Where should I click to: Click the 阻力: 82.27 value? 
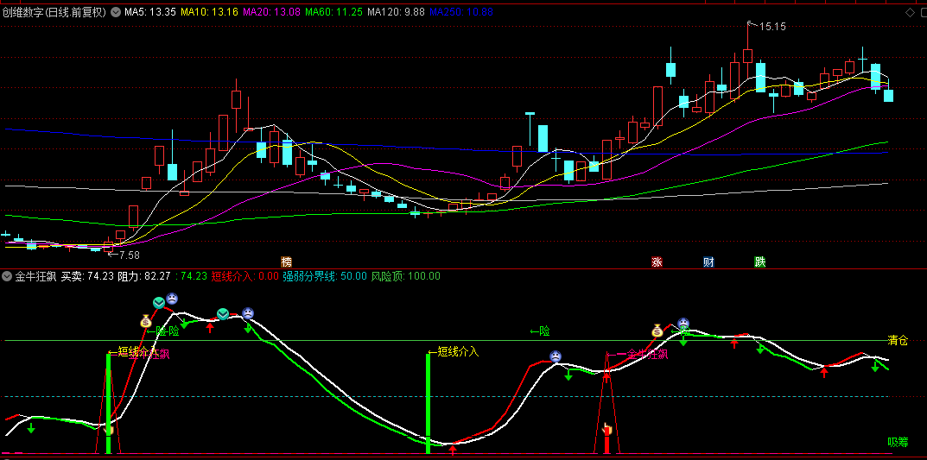(145, 276)
